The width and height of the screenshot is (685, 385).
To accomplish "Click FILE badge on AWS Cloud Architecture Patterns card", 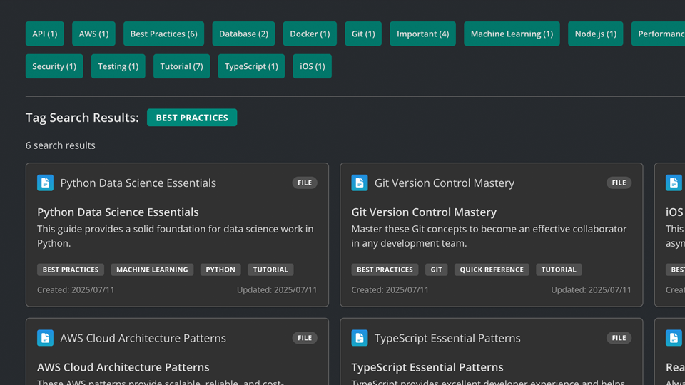I will click(305, 338).
